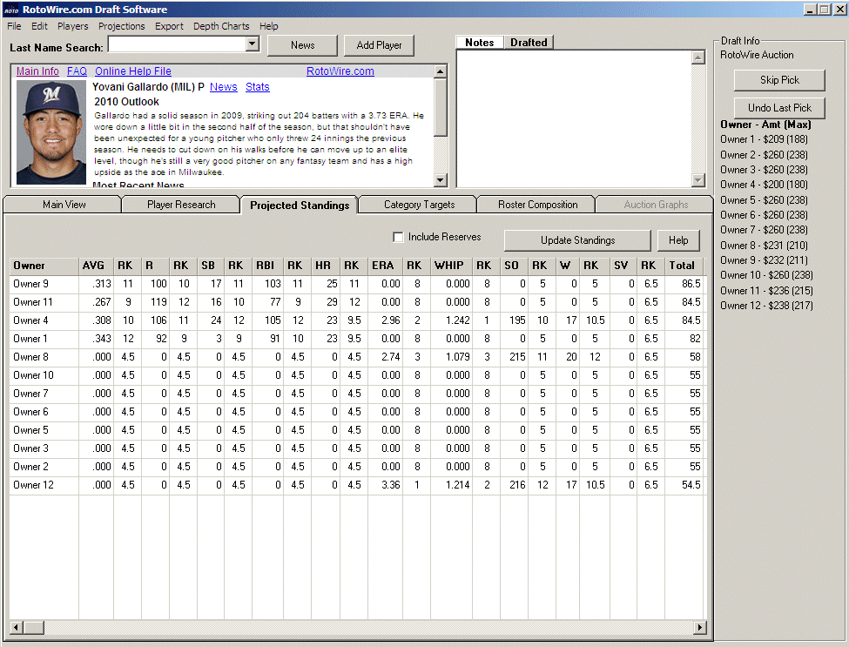
Task: Enable the Include Reserves checkbox
Action: (398, 237)
